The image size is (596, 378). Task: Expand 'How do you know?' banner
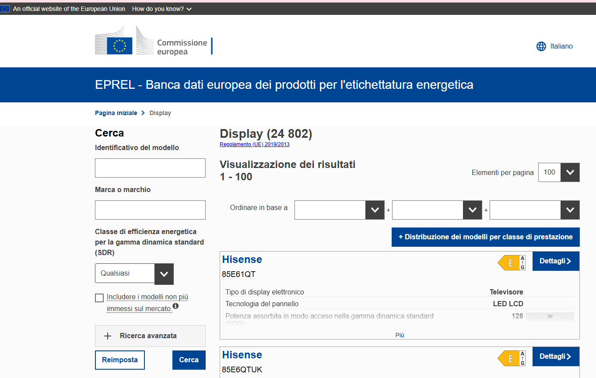tap(162, 9)
